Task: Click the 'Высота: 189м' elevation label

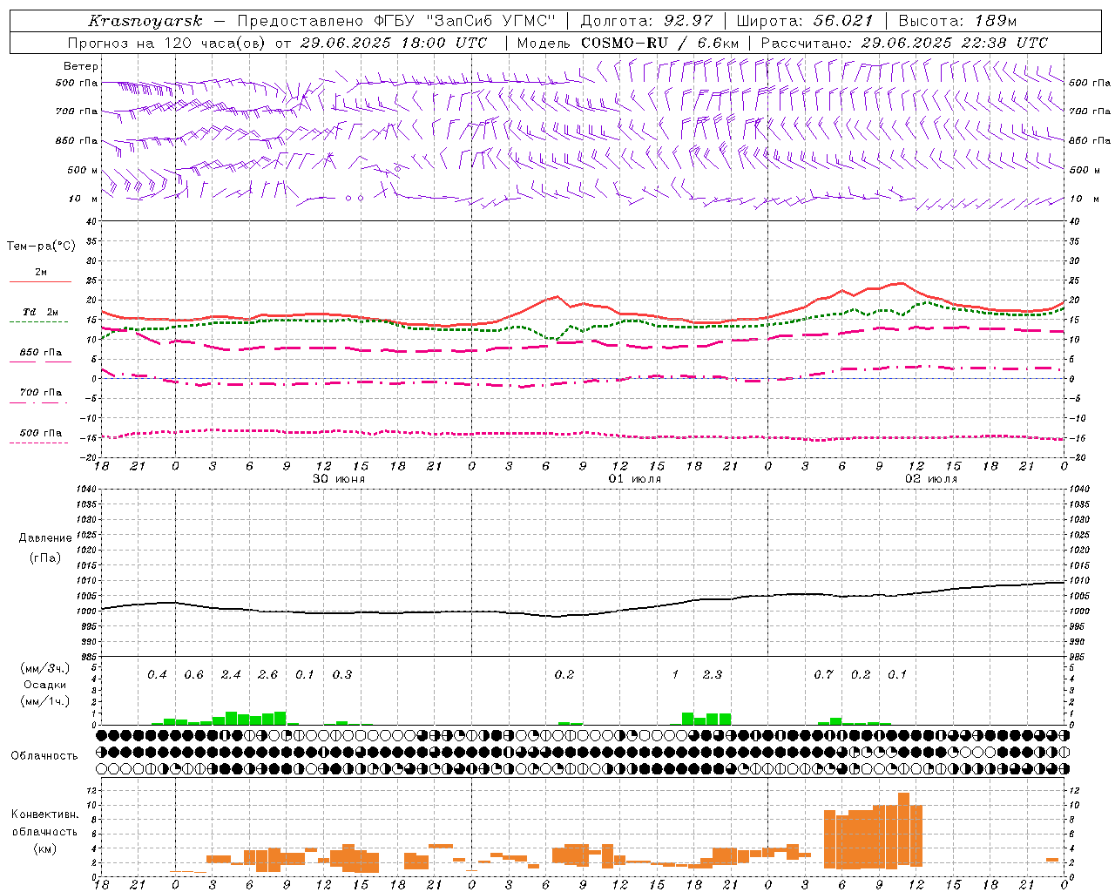Action: (x=957, y=21)
